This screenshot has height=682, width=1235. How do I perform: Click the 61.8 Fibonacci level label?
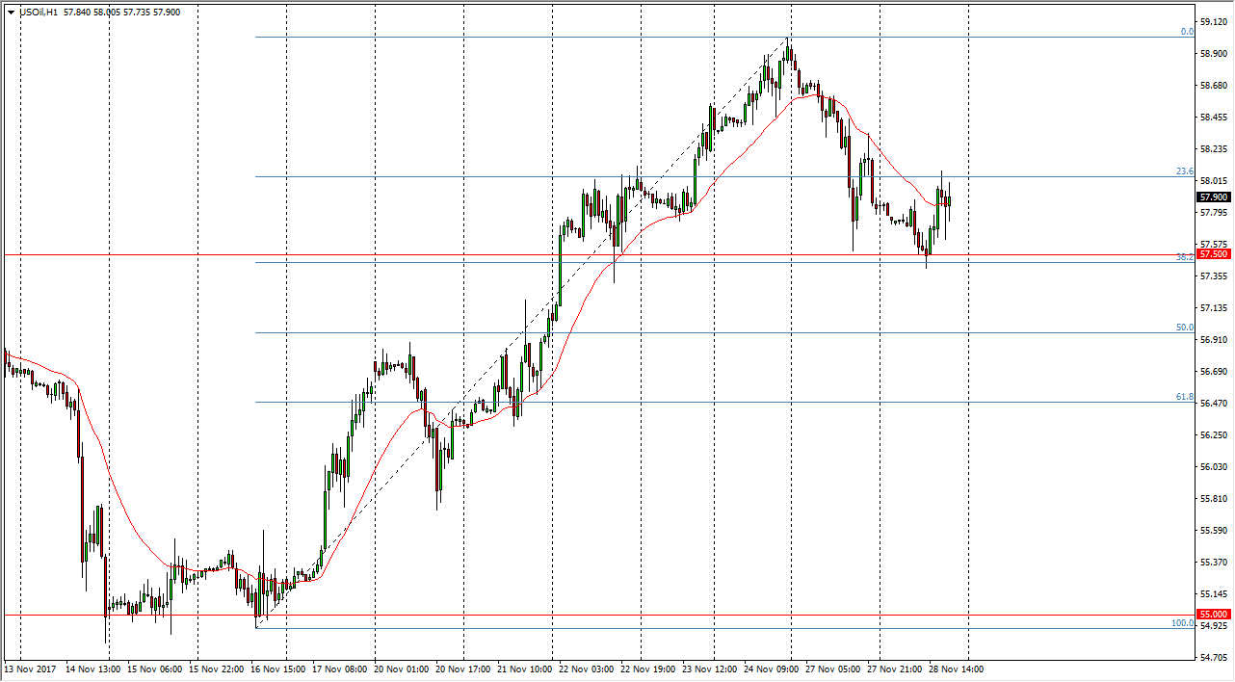point(1185,397)
